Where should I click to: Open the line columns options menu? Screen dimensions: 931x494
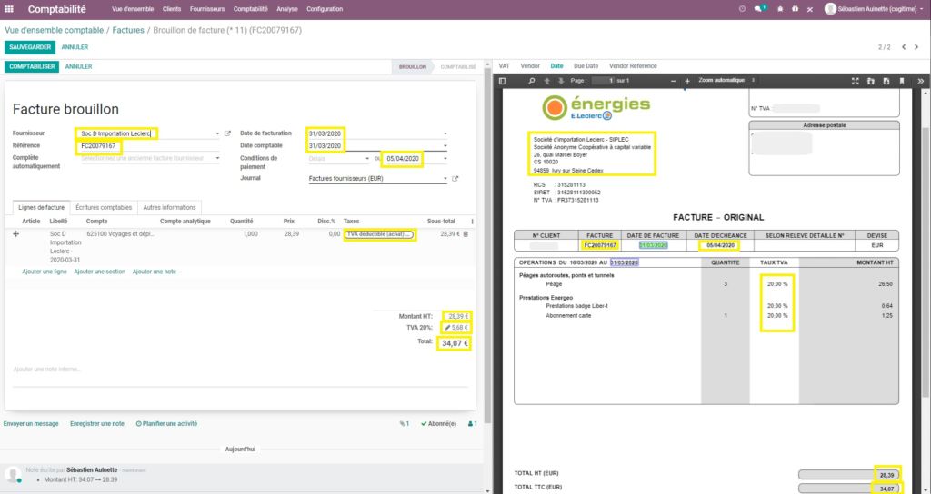coord(473,222)
